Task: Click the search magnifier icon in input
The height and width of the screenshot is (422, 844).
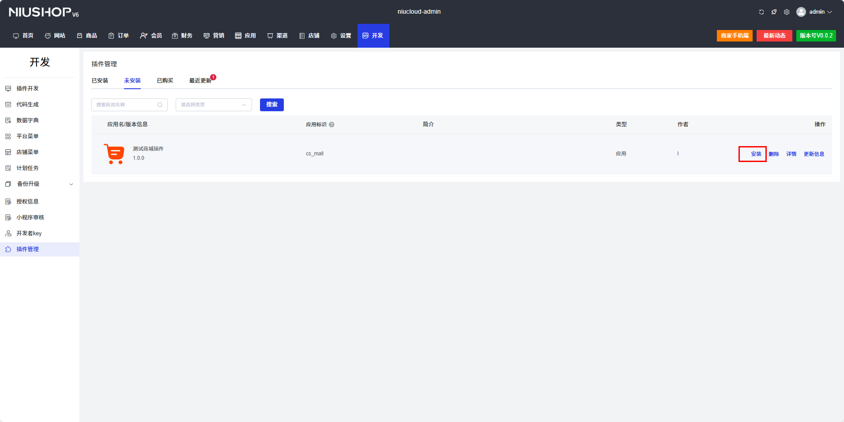Action: tap(160, 105)
